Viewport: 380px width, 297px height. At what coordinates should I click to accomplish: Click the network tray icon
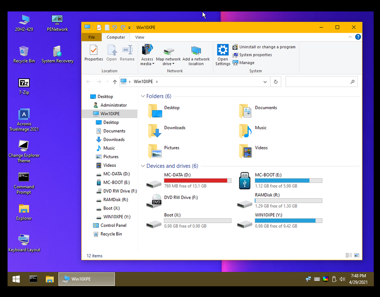coord(308,279)
